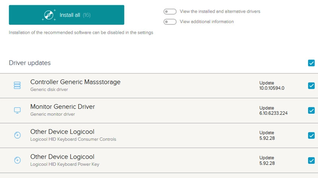Click Logicool HID Keyboard Power Key description
The width and height of the screenshot is (318, 178).
[x=65, y=164]
